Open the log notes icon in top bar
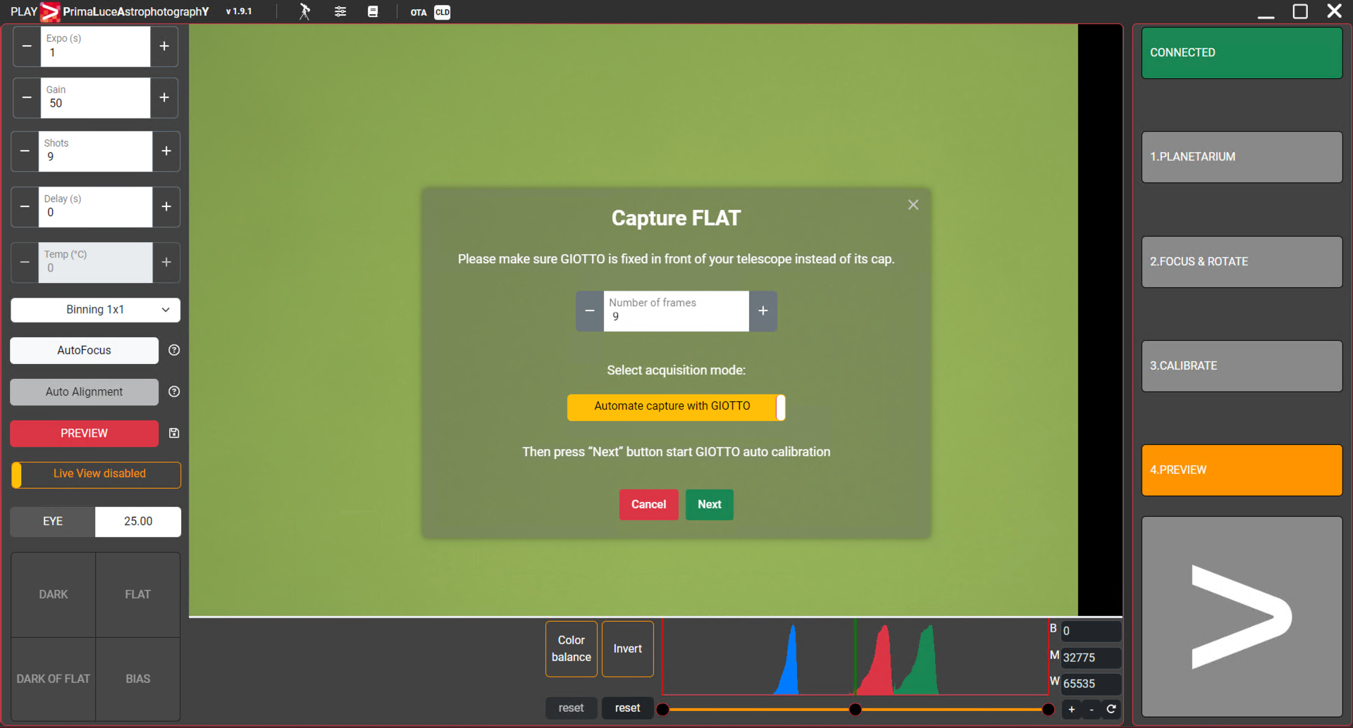This screenshot has width=1353, height=728. tap(373, 11)
